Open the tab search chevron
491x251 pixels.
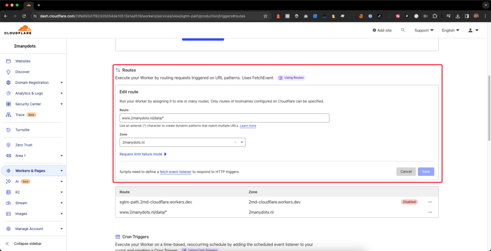pyautogui.click(x=485, y=5)
